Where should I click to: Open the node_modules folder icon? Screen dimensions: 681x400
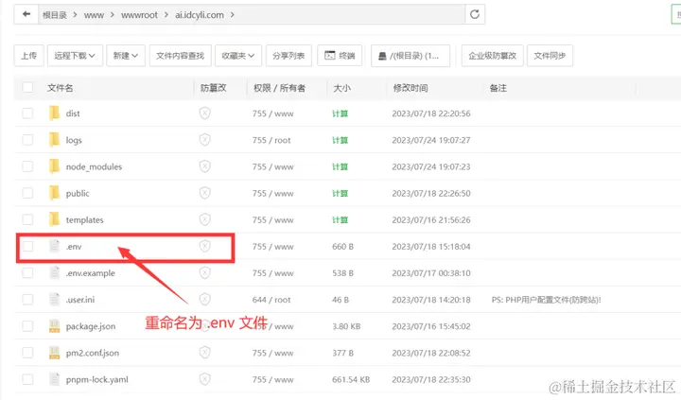tap(54, 166)
